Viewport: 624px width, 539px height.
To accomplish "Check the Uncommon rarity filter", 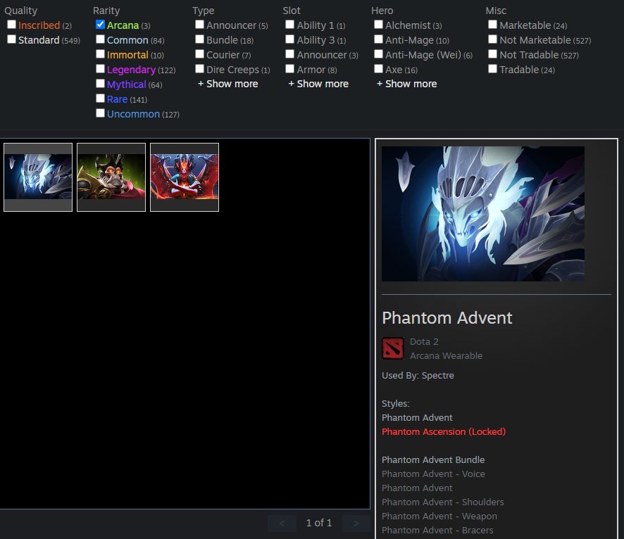I will tap(100, 113).
